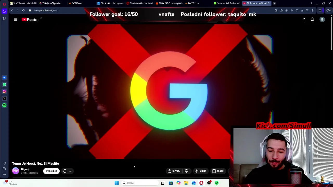Open the Bige channel name link
The image size is (333, 187).
(24, 169)
